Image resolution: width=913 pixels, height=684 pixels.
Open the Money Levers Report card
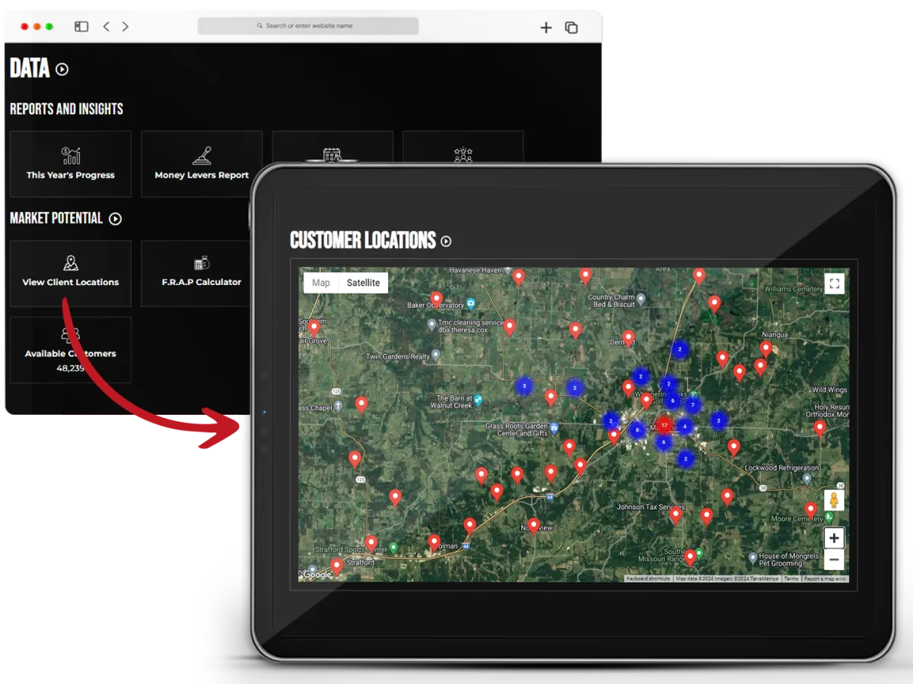point(202,164)
